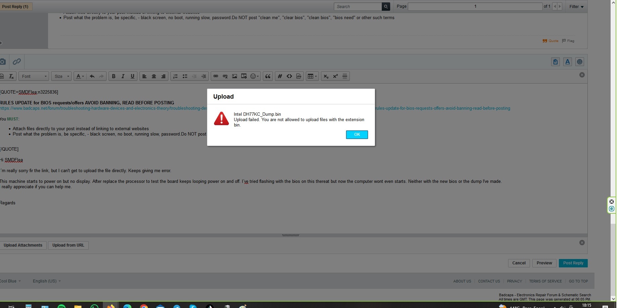617x308 pixels.
Task: Wrap selection in a quote block
Action: pyautogui.click(x=268, y=76)
